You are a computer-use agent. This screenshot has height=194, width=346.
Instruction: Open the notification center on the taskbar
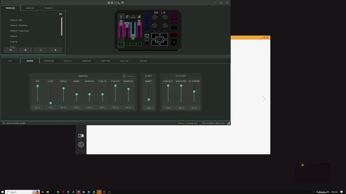click(341, 192)
